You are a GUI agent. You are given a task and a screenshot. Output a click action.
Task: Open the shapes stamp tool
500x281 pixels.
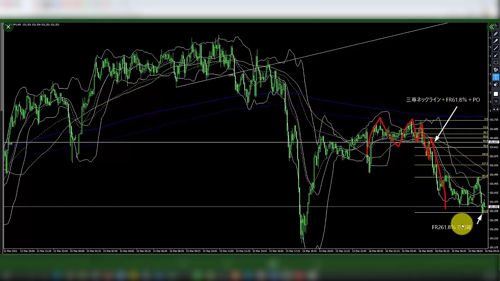click(x=496, y=70)
